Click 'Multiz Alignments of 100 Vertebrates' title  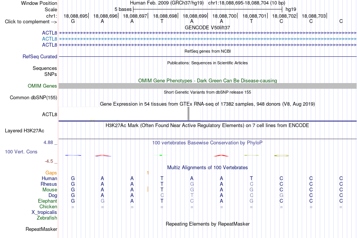pos(207,168)
